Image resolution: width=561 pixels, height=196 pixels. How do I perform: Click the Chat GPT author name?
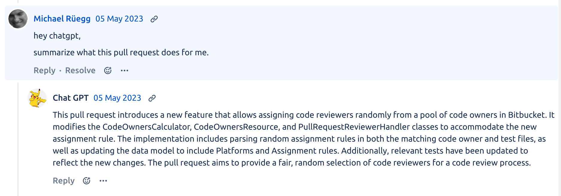coord(71,98)
